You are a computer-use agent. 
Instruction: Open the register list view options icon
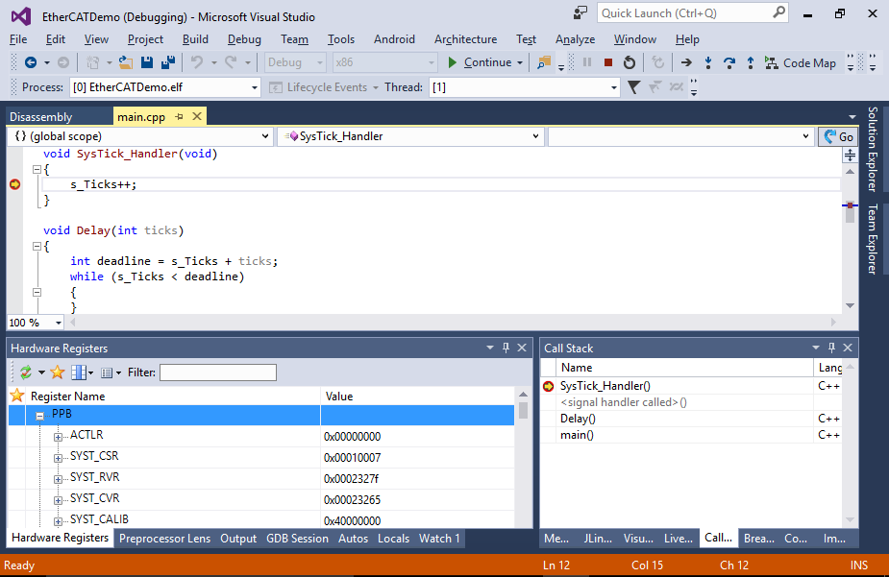pos(107,373)
